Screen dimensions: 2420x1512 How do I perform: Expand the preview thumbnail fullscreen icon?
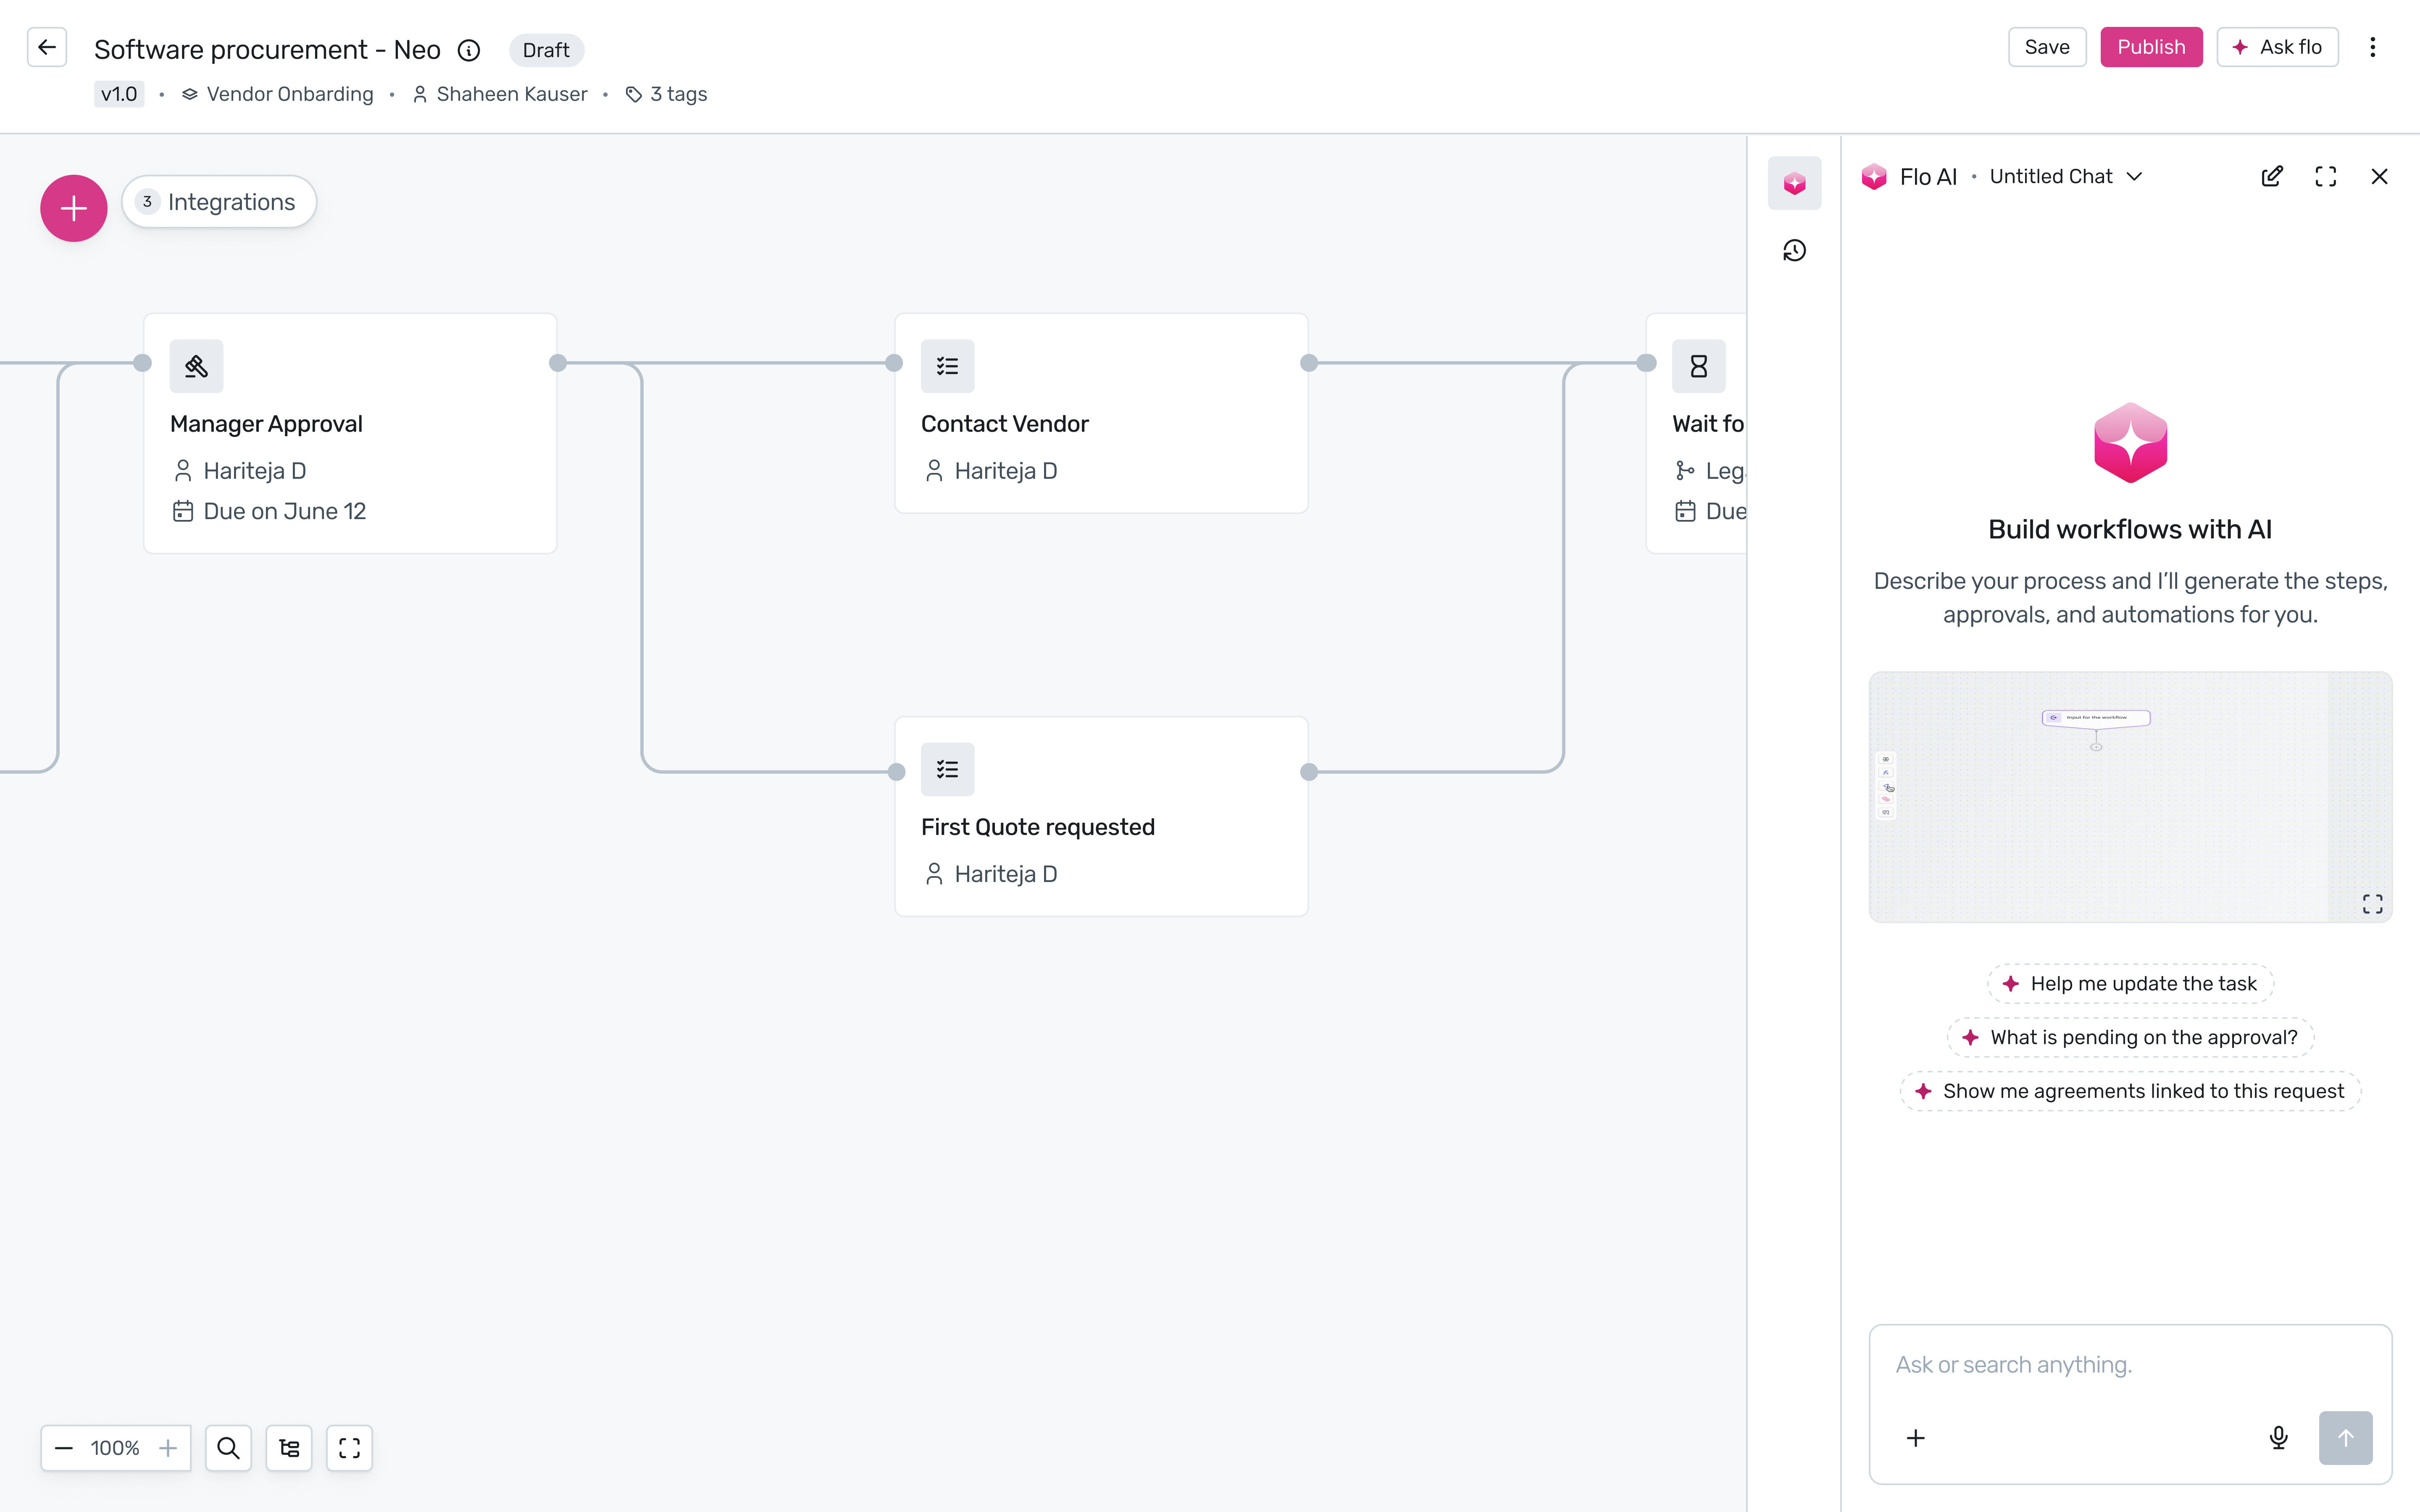click(x=2373, y=904)
